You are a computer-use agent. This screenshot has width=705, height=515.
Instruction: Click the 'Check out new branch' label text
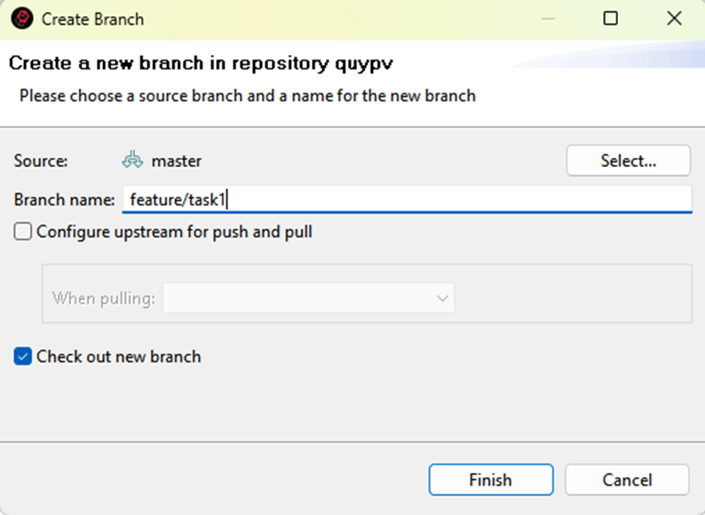pyautogui.click(x=118, y=357)
